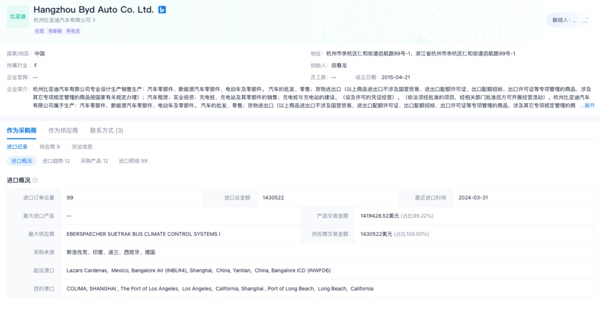Open the 联系方式 (3) tab

(x=106, y=130)
